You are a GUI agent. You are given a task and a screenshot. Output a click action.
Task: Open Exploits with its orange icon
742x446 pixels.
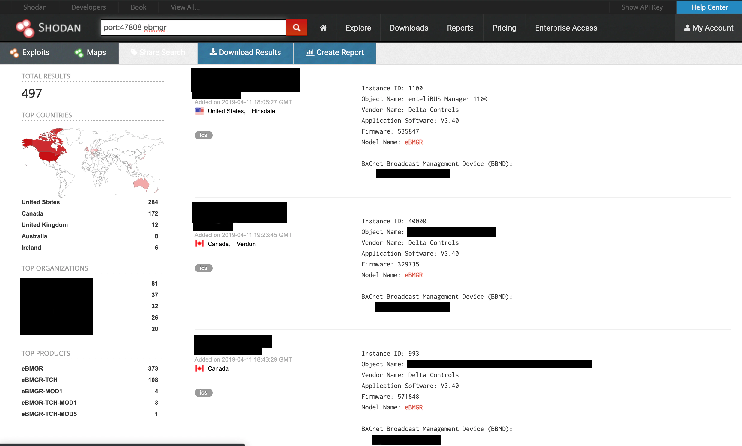click(x=14, y=53)
